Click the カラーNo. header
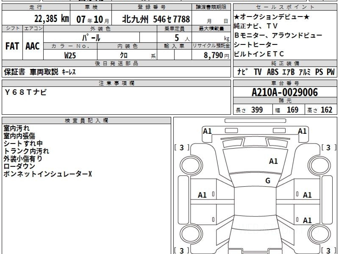The image size is (339, 254). point(70,46)
